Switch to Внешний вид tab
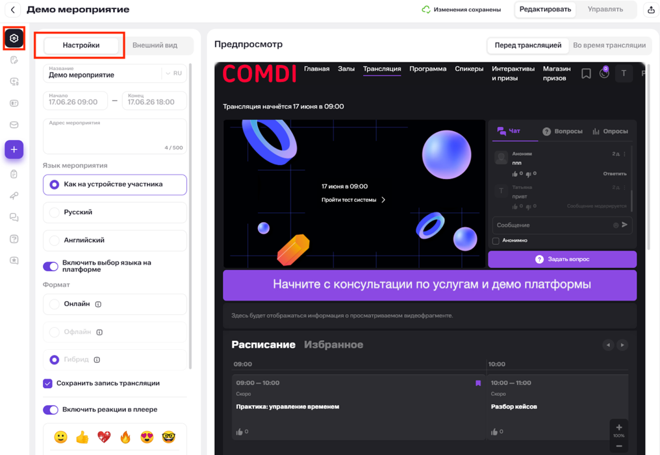The image size is (660, 455). point(155,45)
